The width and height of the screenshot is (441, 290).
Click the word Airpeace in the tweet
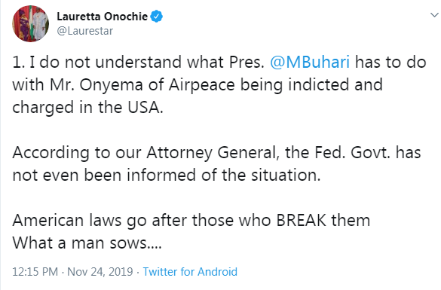(x=202, y=85)
